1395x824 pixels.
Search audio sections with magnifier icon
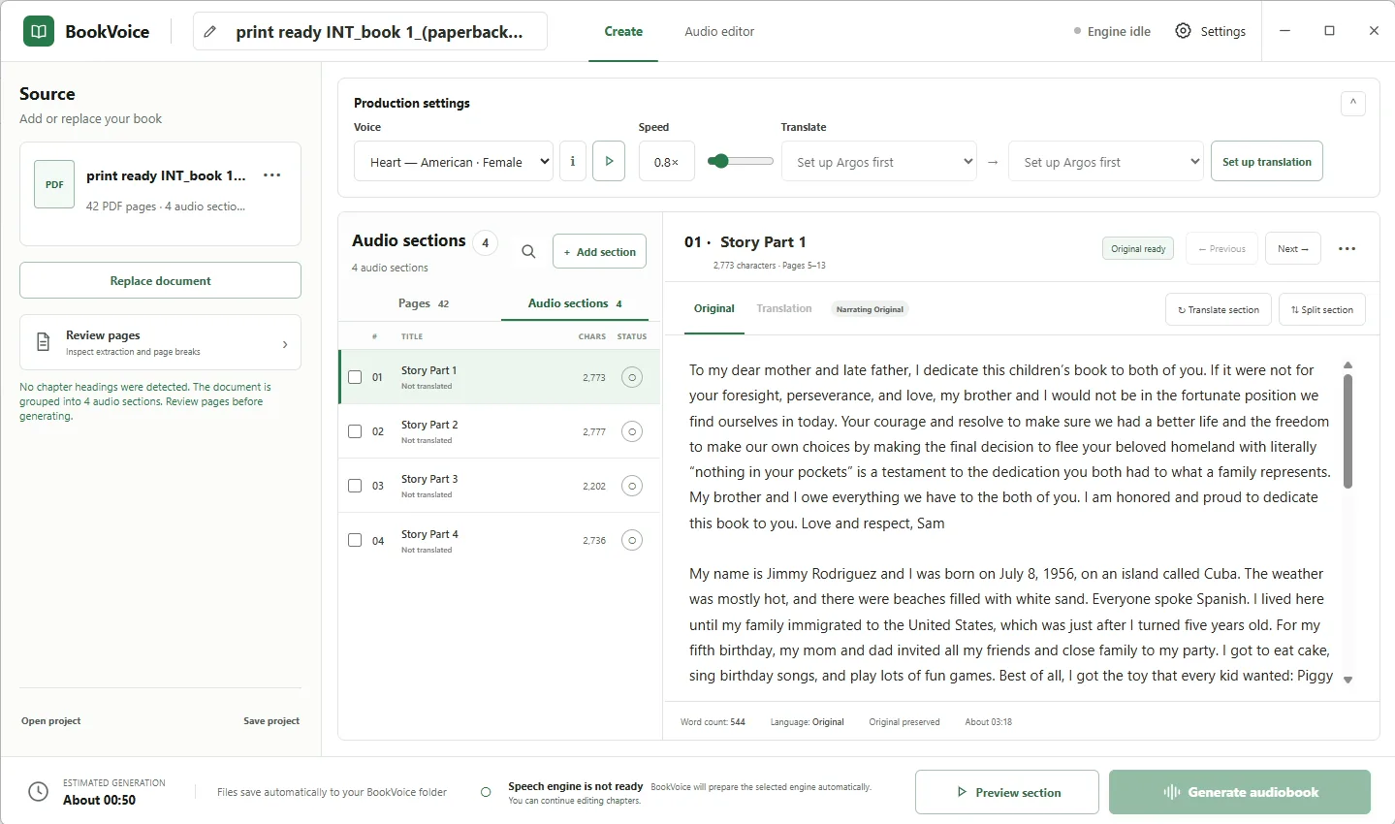[x=528, y=252]
